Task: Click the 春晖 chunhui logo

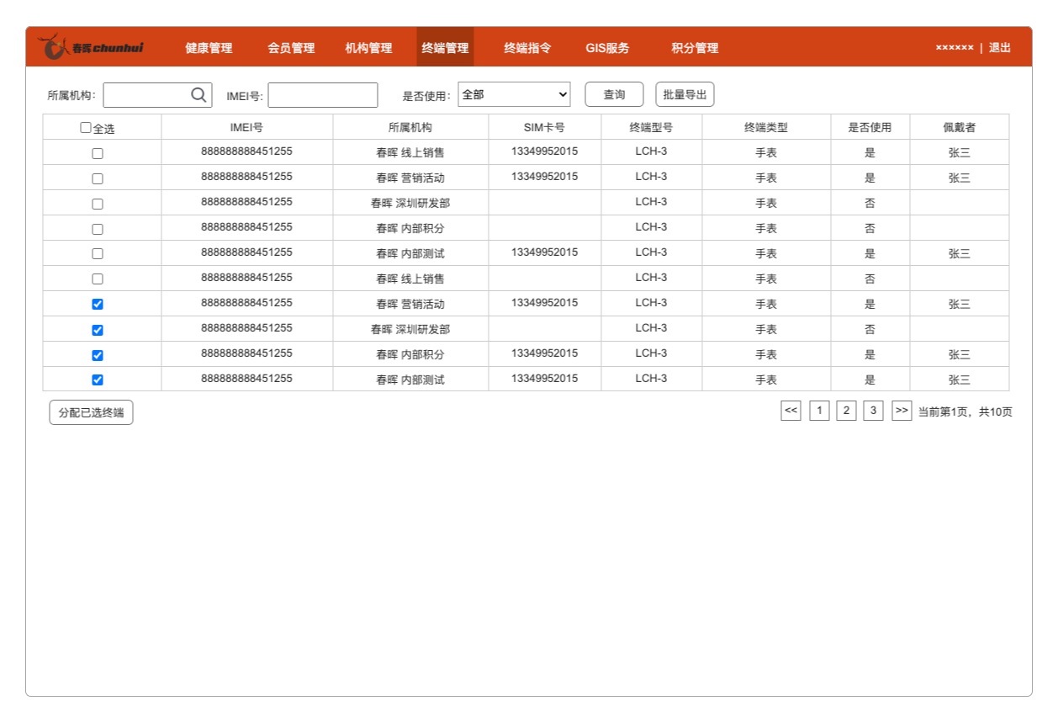Action: click(93, 47)
